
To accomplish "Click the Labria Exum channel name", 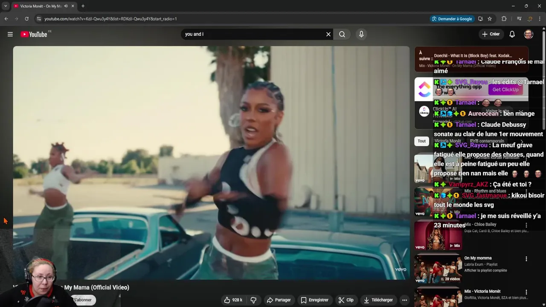I will [x=475, y=264].
